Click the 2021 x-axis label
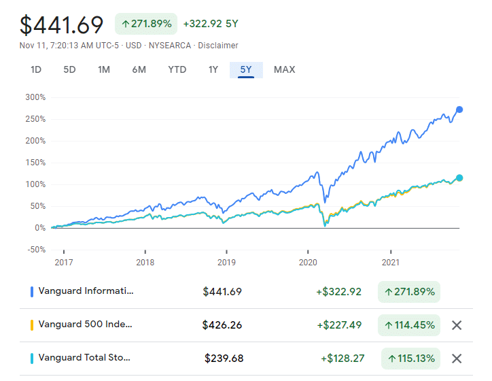 click(x=391, y=262)
